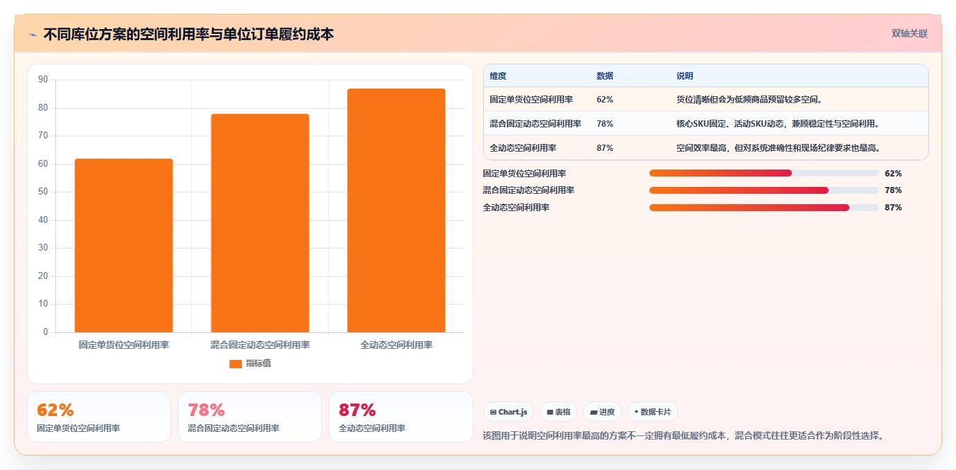956x470 pixels.
Task: Click the 指标值 legend label
Action: (x=258, y=363)
